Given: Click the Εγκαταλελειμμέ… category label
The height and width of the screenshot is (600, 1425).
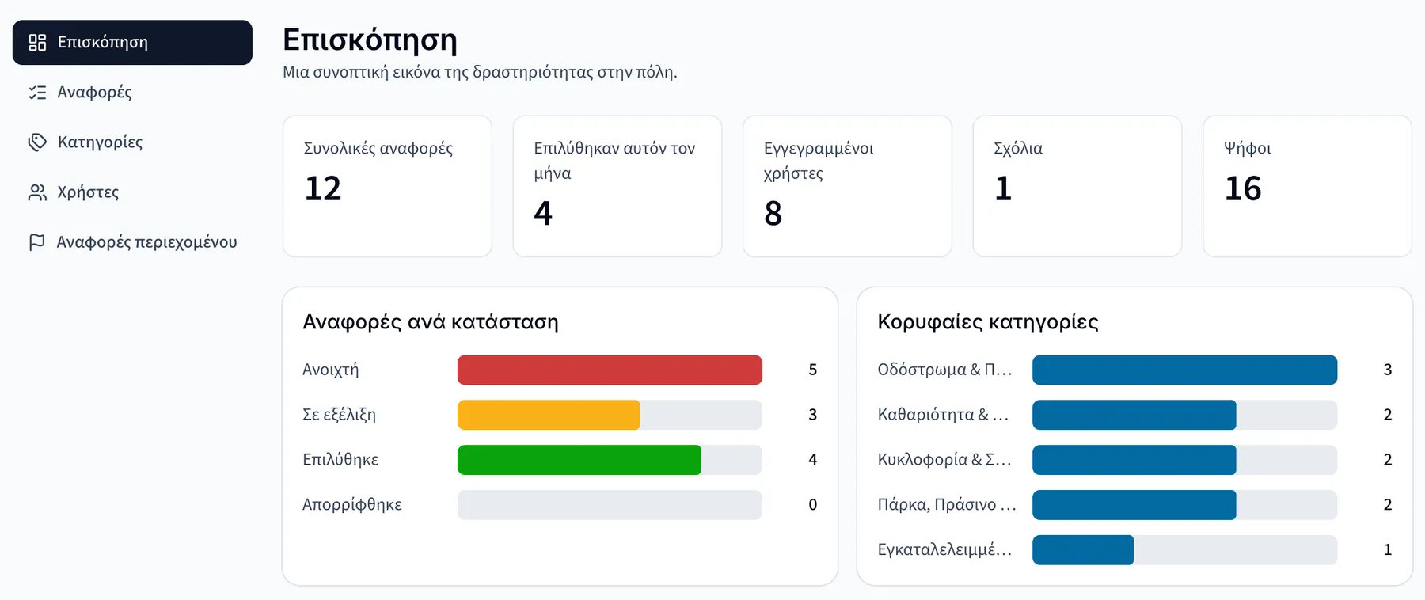Looking at the screenshot, I should click(x=944, y=550).
